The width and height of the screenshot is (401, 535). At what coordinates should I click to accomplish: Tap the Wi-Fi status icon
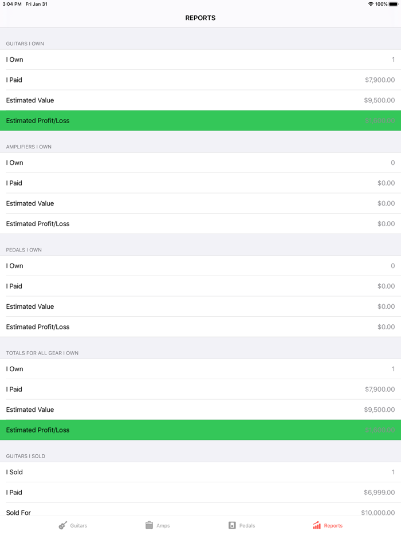click(x=371, y=4)
